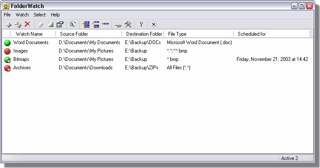Click the hammer and wrench options icon

(x=128, y=24)
